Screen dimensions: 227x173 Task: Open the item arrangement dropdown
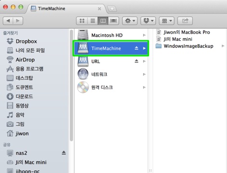click(167, 21)
